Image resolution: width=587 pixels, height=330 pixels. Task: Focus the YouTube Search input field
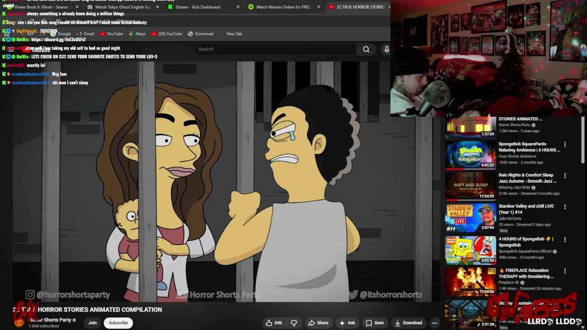point(275,49)
